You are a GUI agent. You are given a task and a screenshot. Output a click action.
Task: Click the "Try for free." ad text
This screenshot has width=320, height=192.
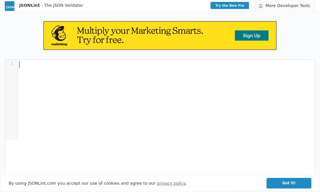[100, 40]
